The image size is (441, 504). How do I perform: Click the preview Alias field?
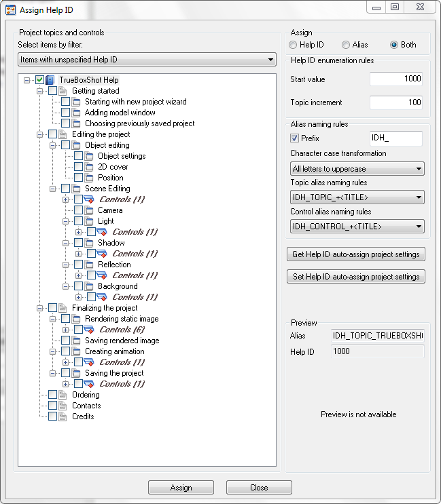tap(378, 336)
